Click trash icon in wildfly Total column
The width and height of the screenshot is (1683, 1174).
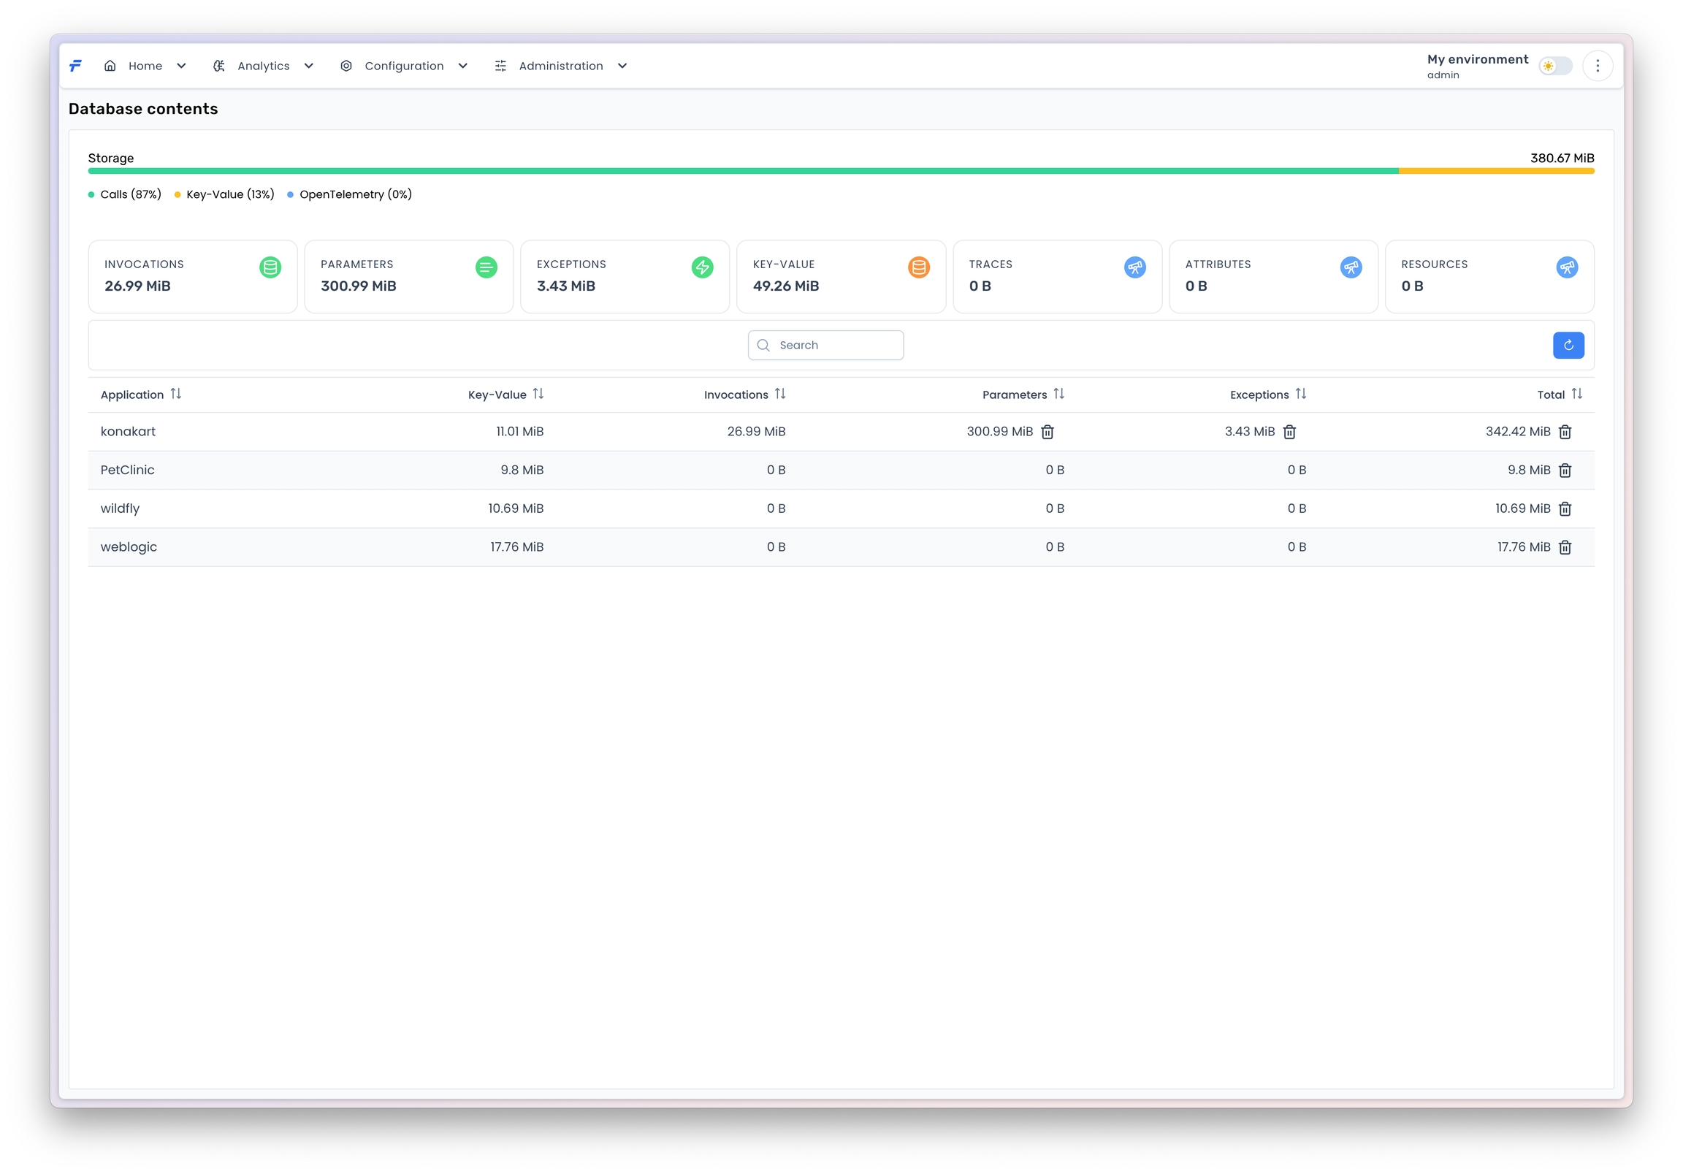pyautogui.click(x=1564, y=509)
